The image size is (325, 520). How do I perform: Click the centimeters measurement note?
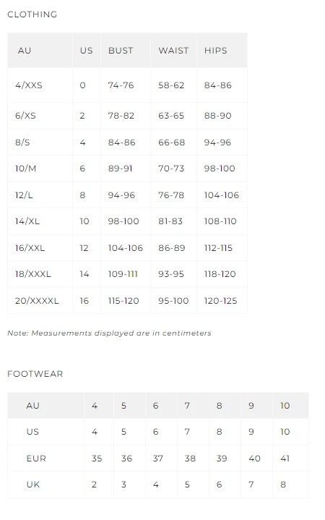109,333
